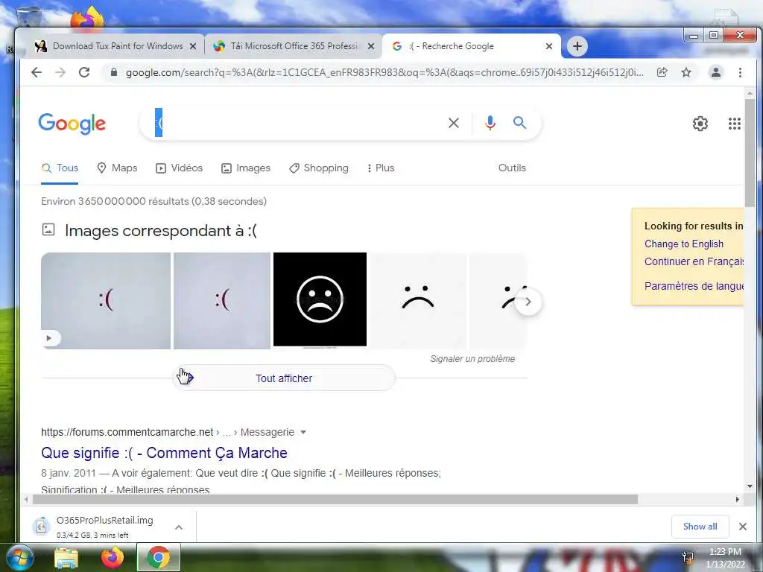The height and width of the screenshot is (572, 763).
Task: Click Signaler un problème link
Action: pos(472,359)
